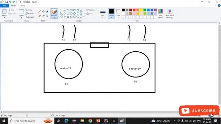Choose the orange color swatch
The width and height of the screenshot is (221, 124).
click(x=137, y=10)
